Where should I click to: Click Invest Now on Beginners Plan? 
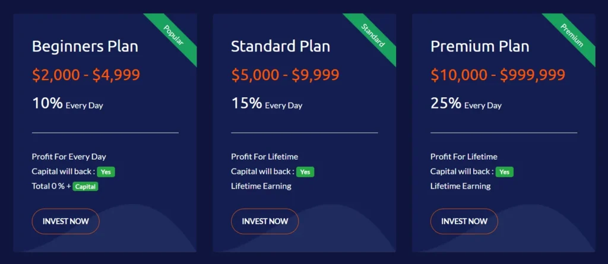[x=65, y=221]
